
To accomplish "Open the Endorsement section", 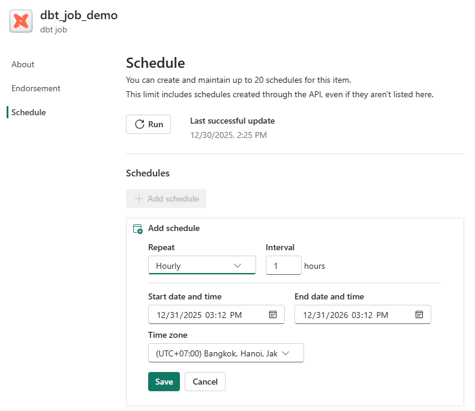I will coord(36,88).
